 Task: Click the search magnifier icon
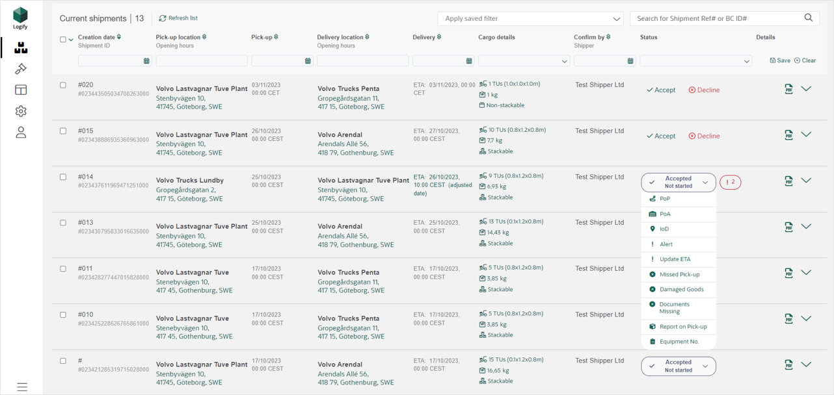[809, 18]
